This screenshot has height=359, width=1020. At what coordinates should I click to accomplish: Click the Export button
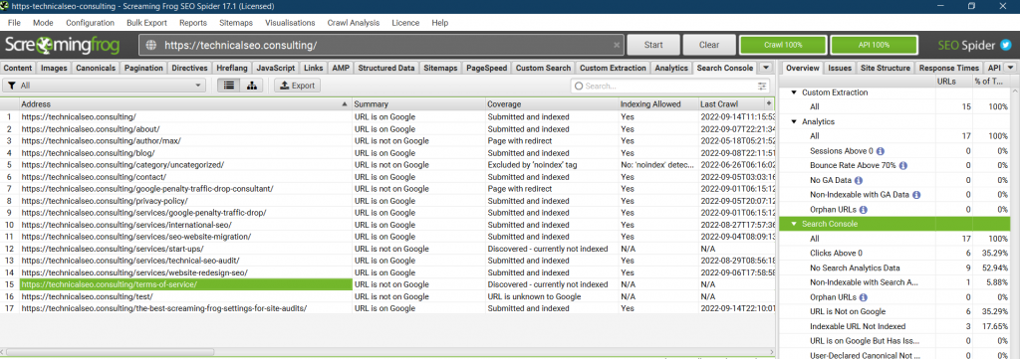[x=297, y=86]
